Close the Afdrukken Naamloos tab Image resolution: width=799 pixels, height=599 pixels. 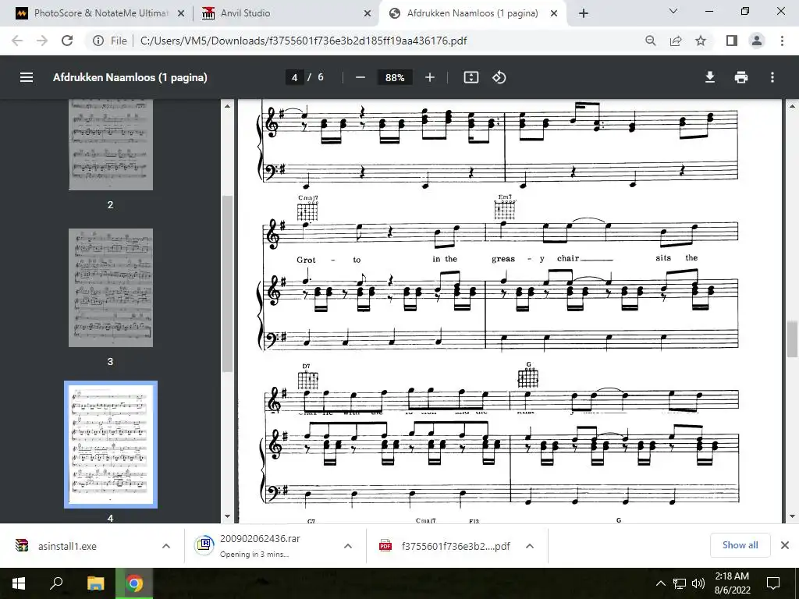[x=554, y=14]
